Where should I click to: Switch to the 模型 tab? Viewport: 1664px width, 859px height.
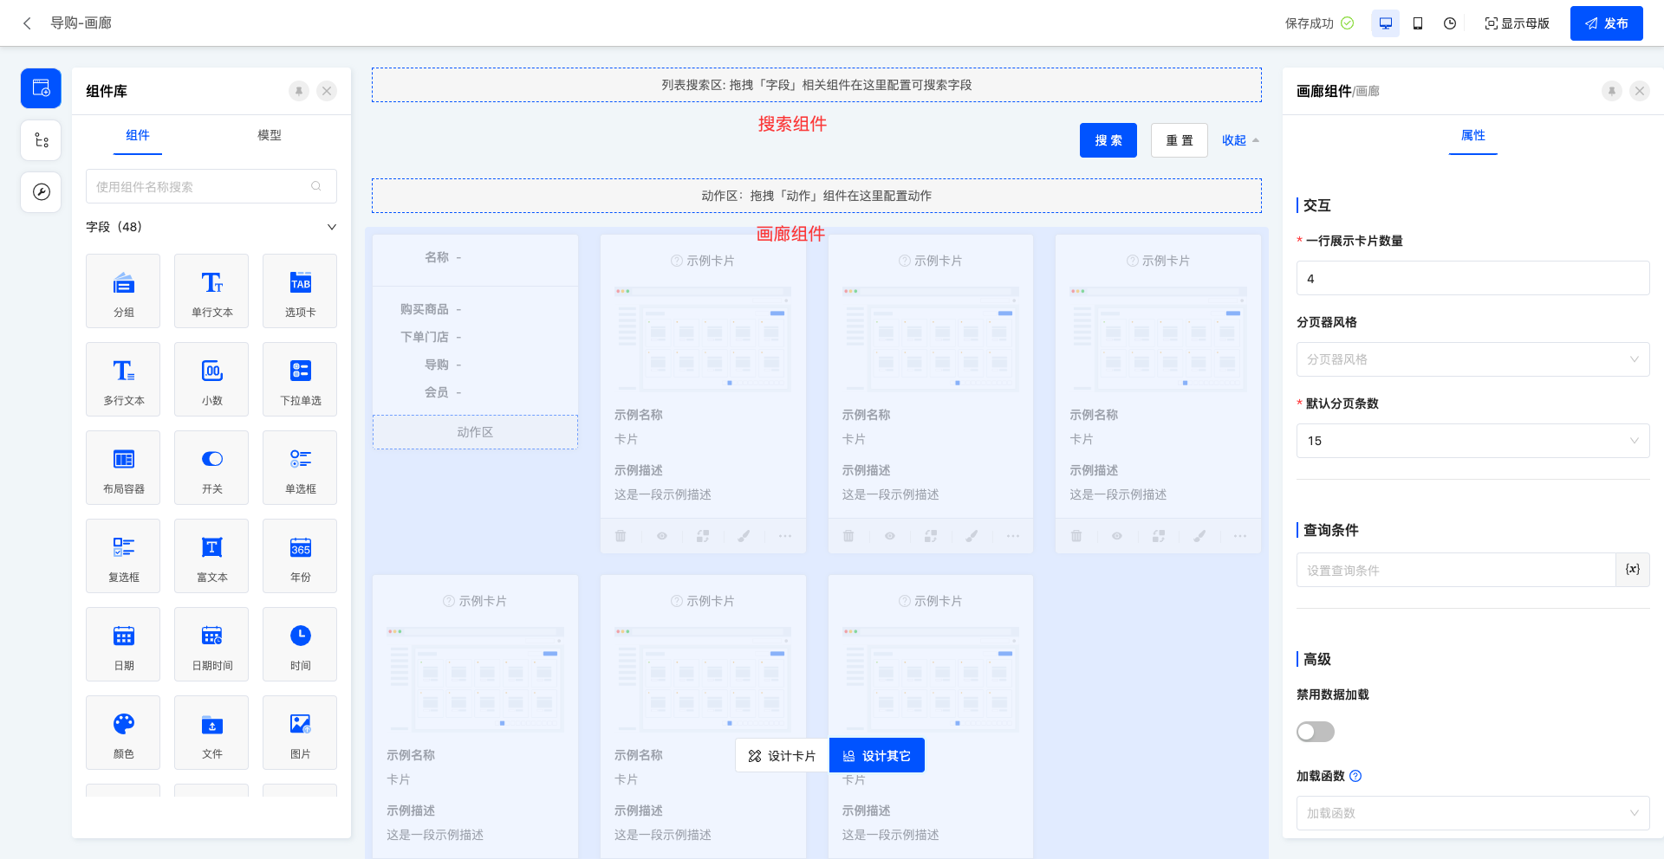tap(270, 135)
